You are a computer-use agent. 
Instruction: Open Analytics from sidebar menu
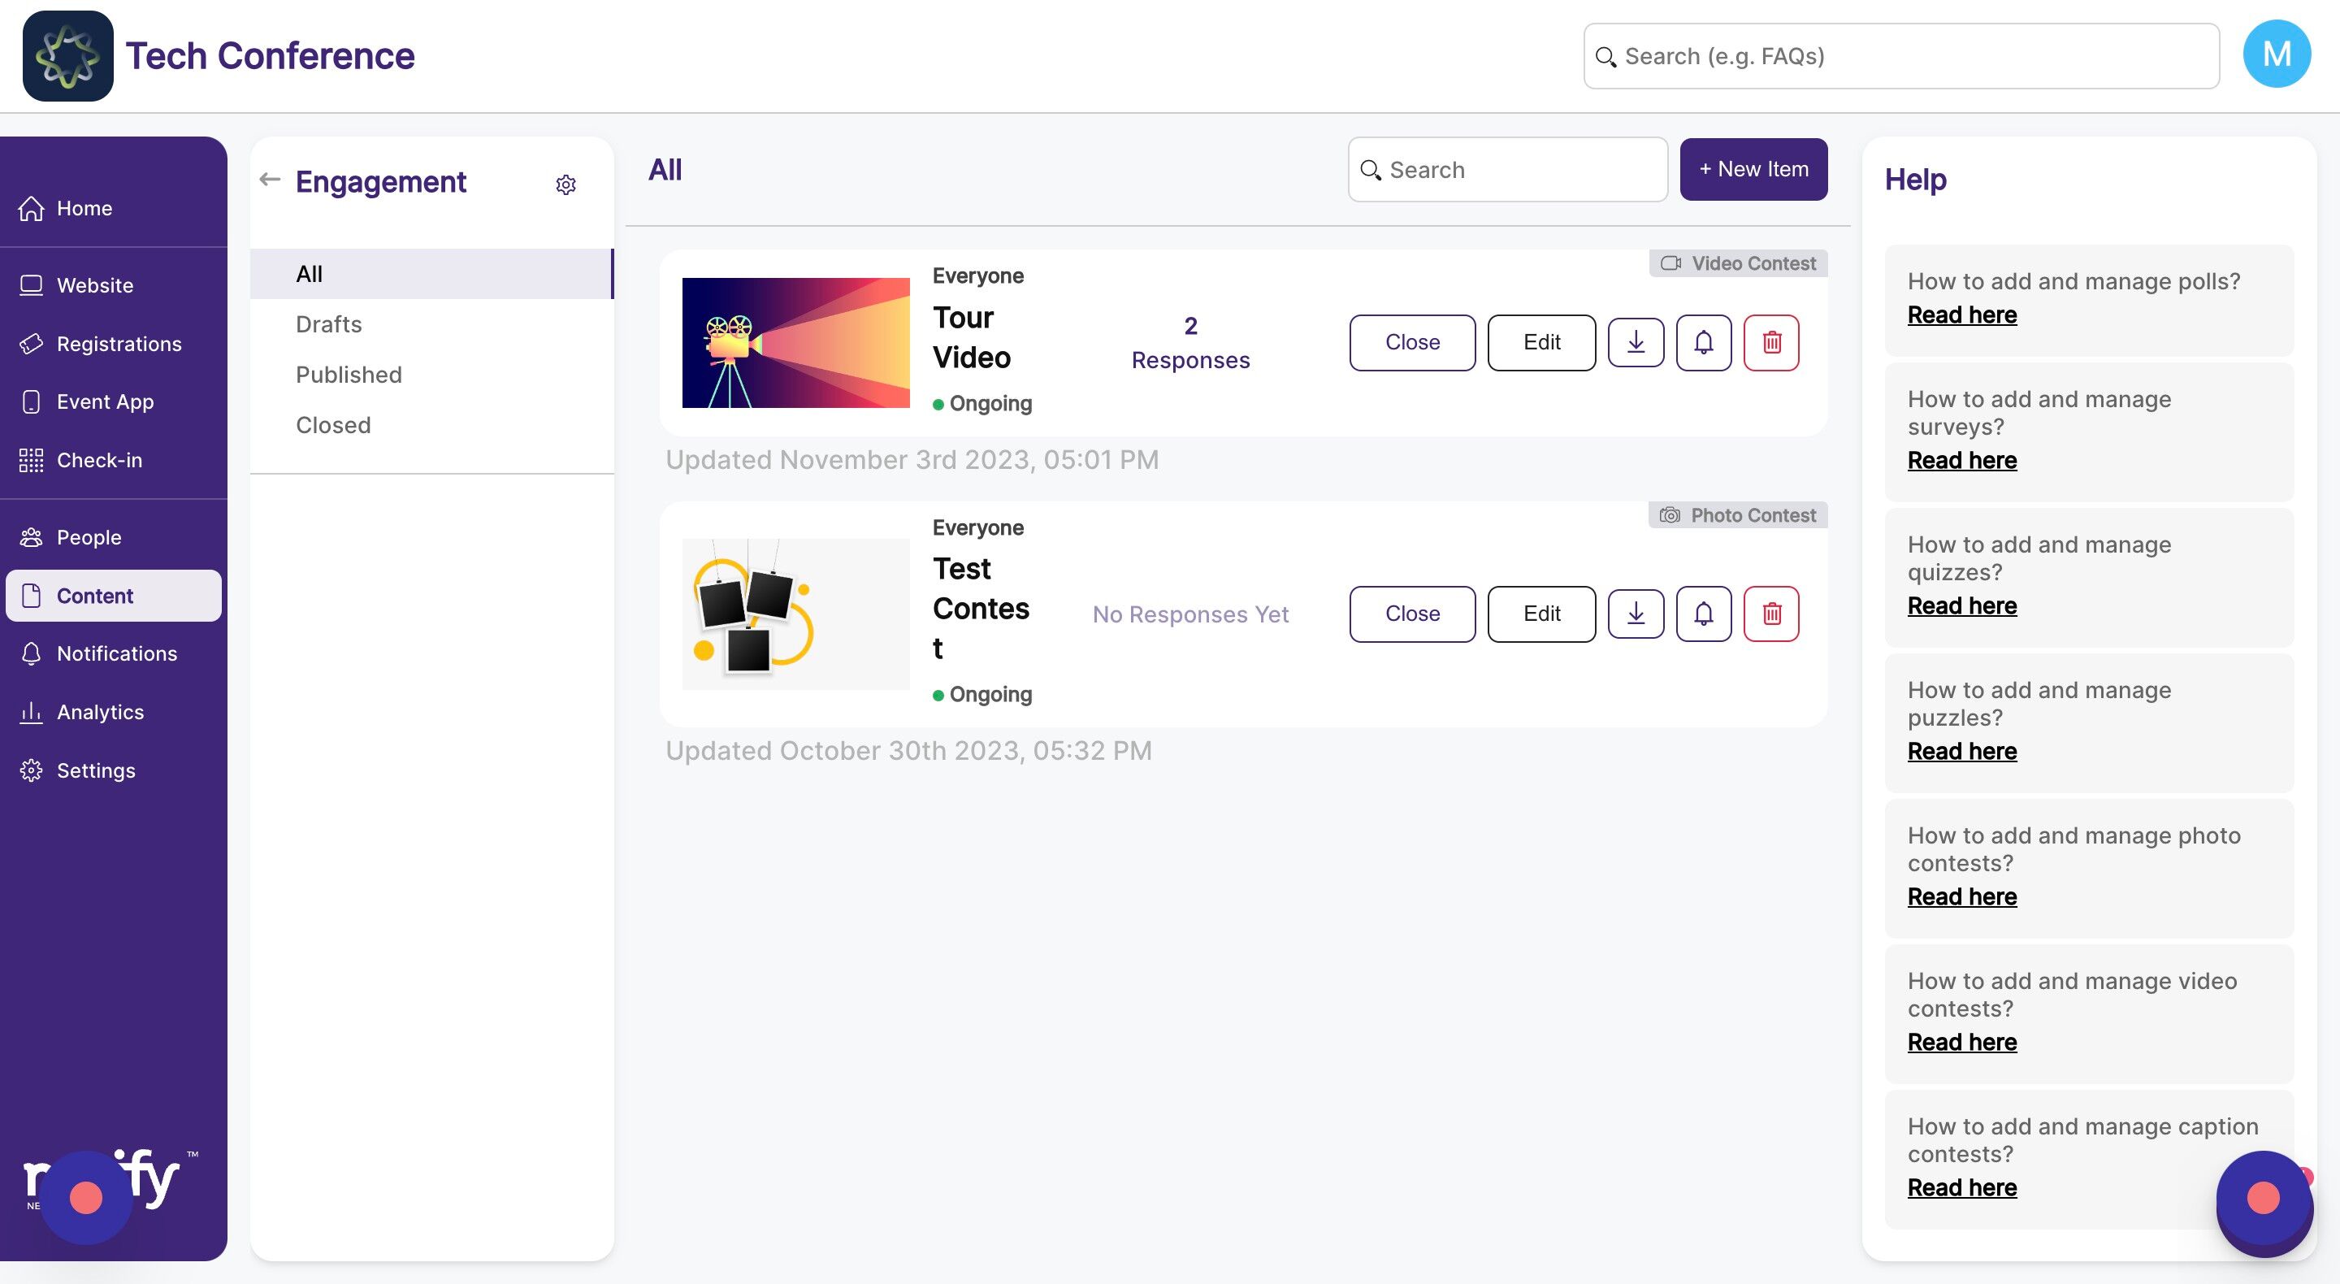pyautogui.click(x=100, y=713)
